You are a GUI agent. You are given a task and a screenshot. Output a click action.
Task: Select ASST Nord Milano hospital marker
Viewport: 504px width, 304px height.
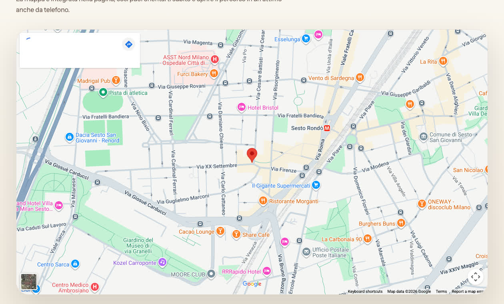pos(215,60)
